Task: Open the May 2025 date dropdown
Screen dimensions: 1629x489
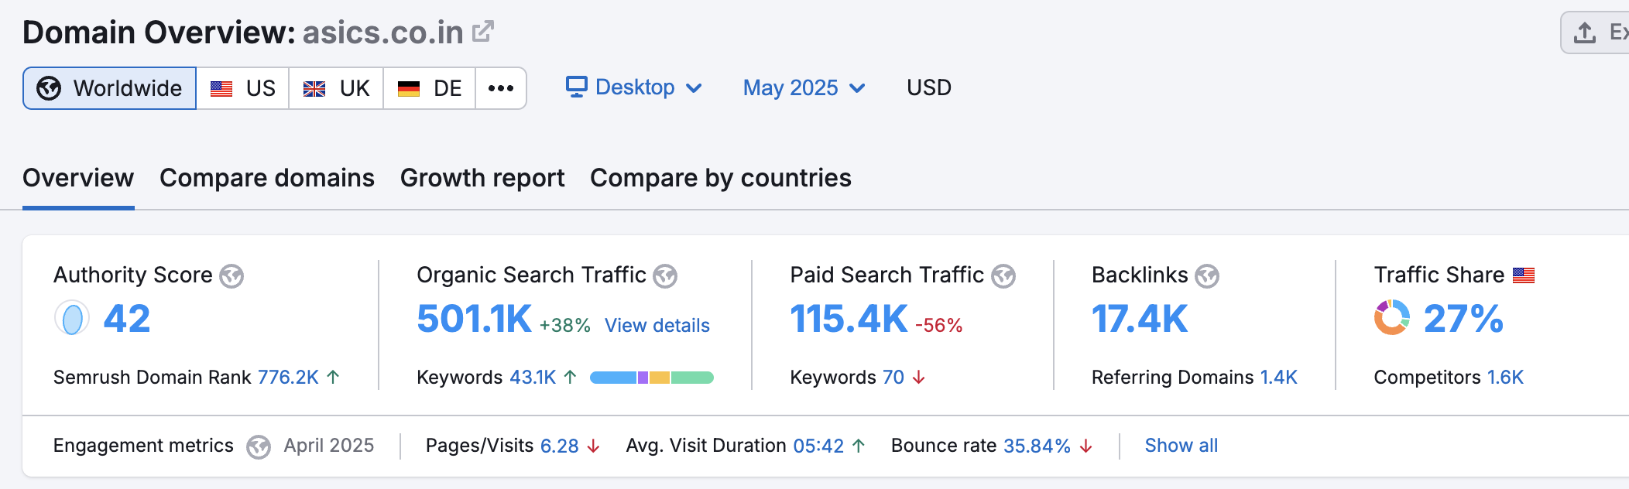Action: (804, 87)
